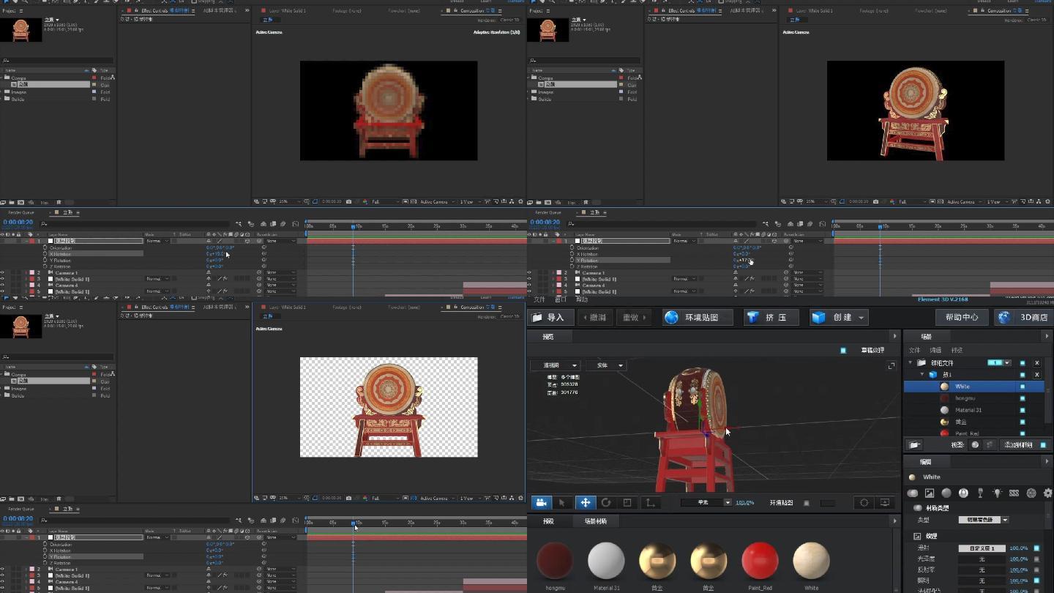Switch to Render Queue tab in top-left AE window
The height and width of the screenshot is (593, 1054).
[20, 212]
